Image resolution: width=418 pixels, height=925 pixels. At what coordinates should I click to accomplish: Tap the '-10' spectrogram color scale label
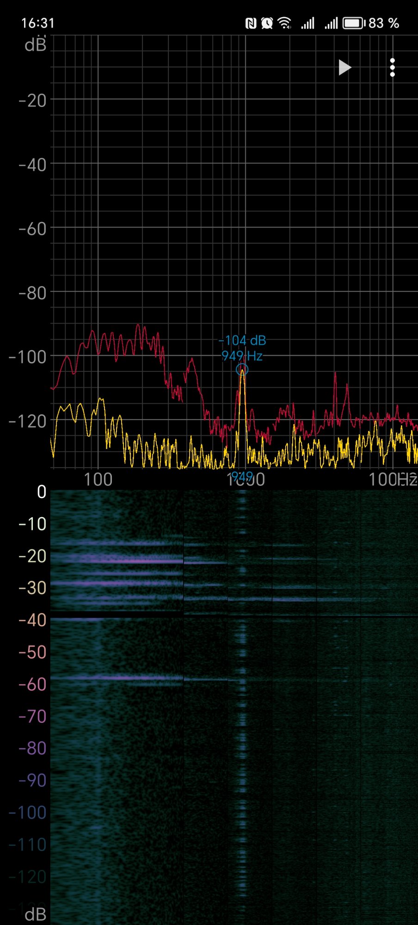32,524
